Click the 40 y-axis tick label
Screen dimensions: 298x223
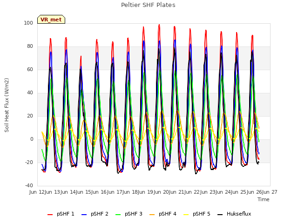click(30, 93)
